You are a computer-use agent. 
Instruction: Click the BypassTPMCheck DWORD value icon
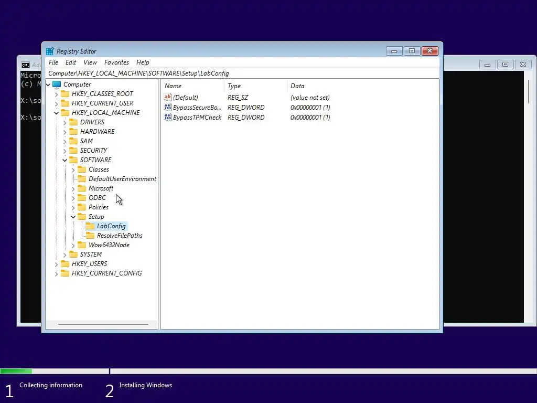(x=167, y=117)
